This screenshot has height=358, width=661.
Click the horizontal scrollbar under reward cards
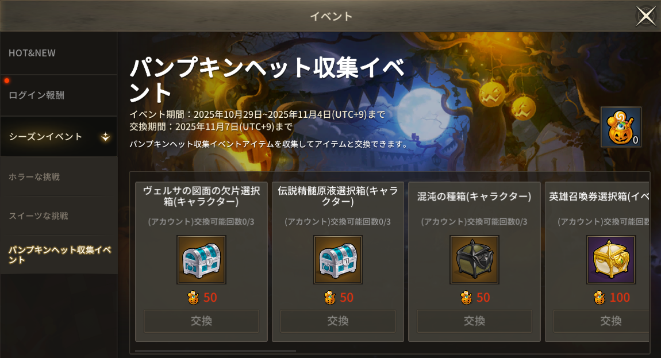coord(216,351)
